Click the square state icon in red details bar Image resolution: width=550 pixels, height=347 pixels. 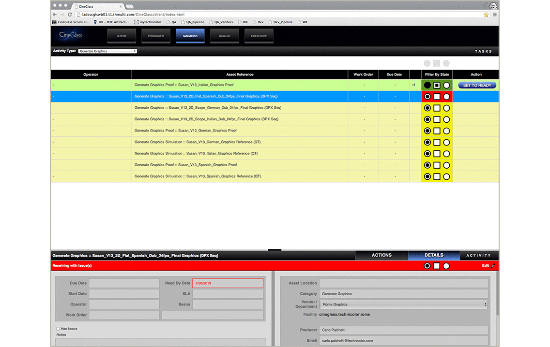[437, 266]
